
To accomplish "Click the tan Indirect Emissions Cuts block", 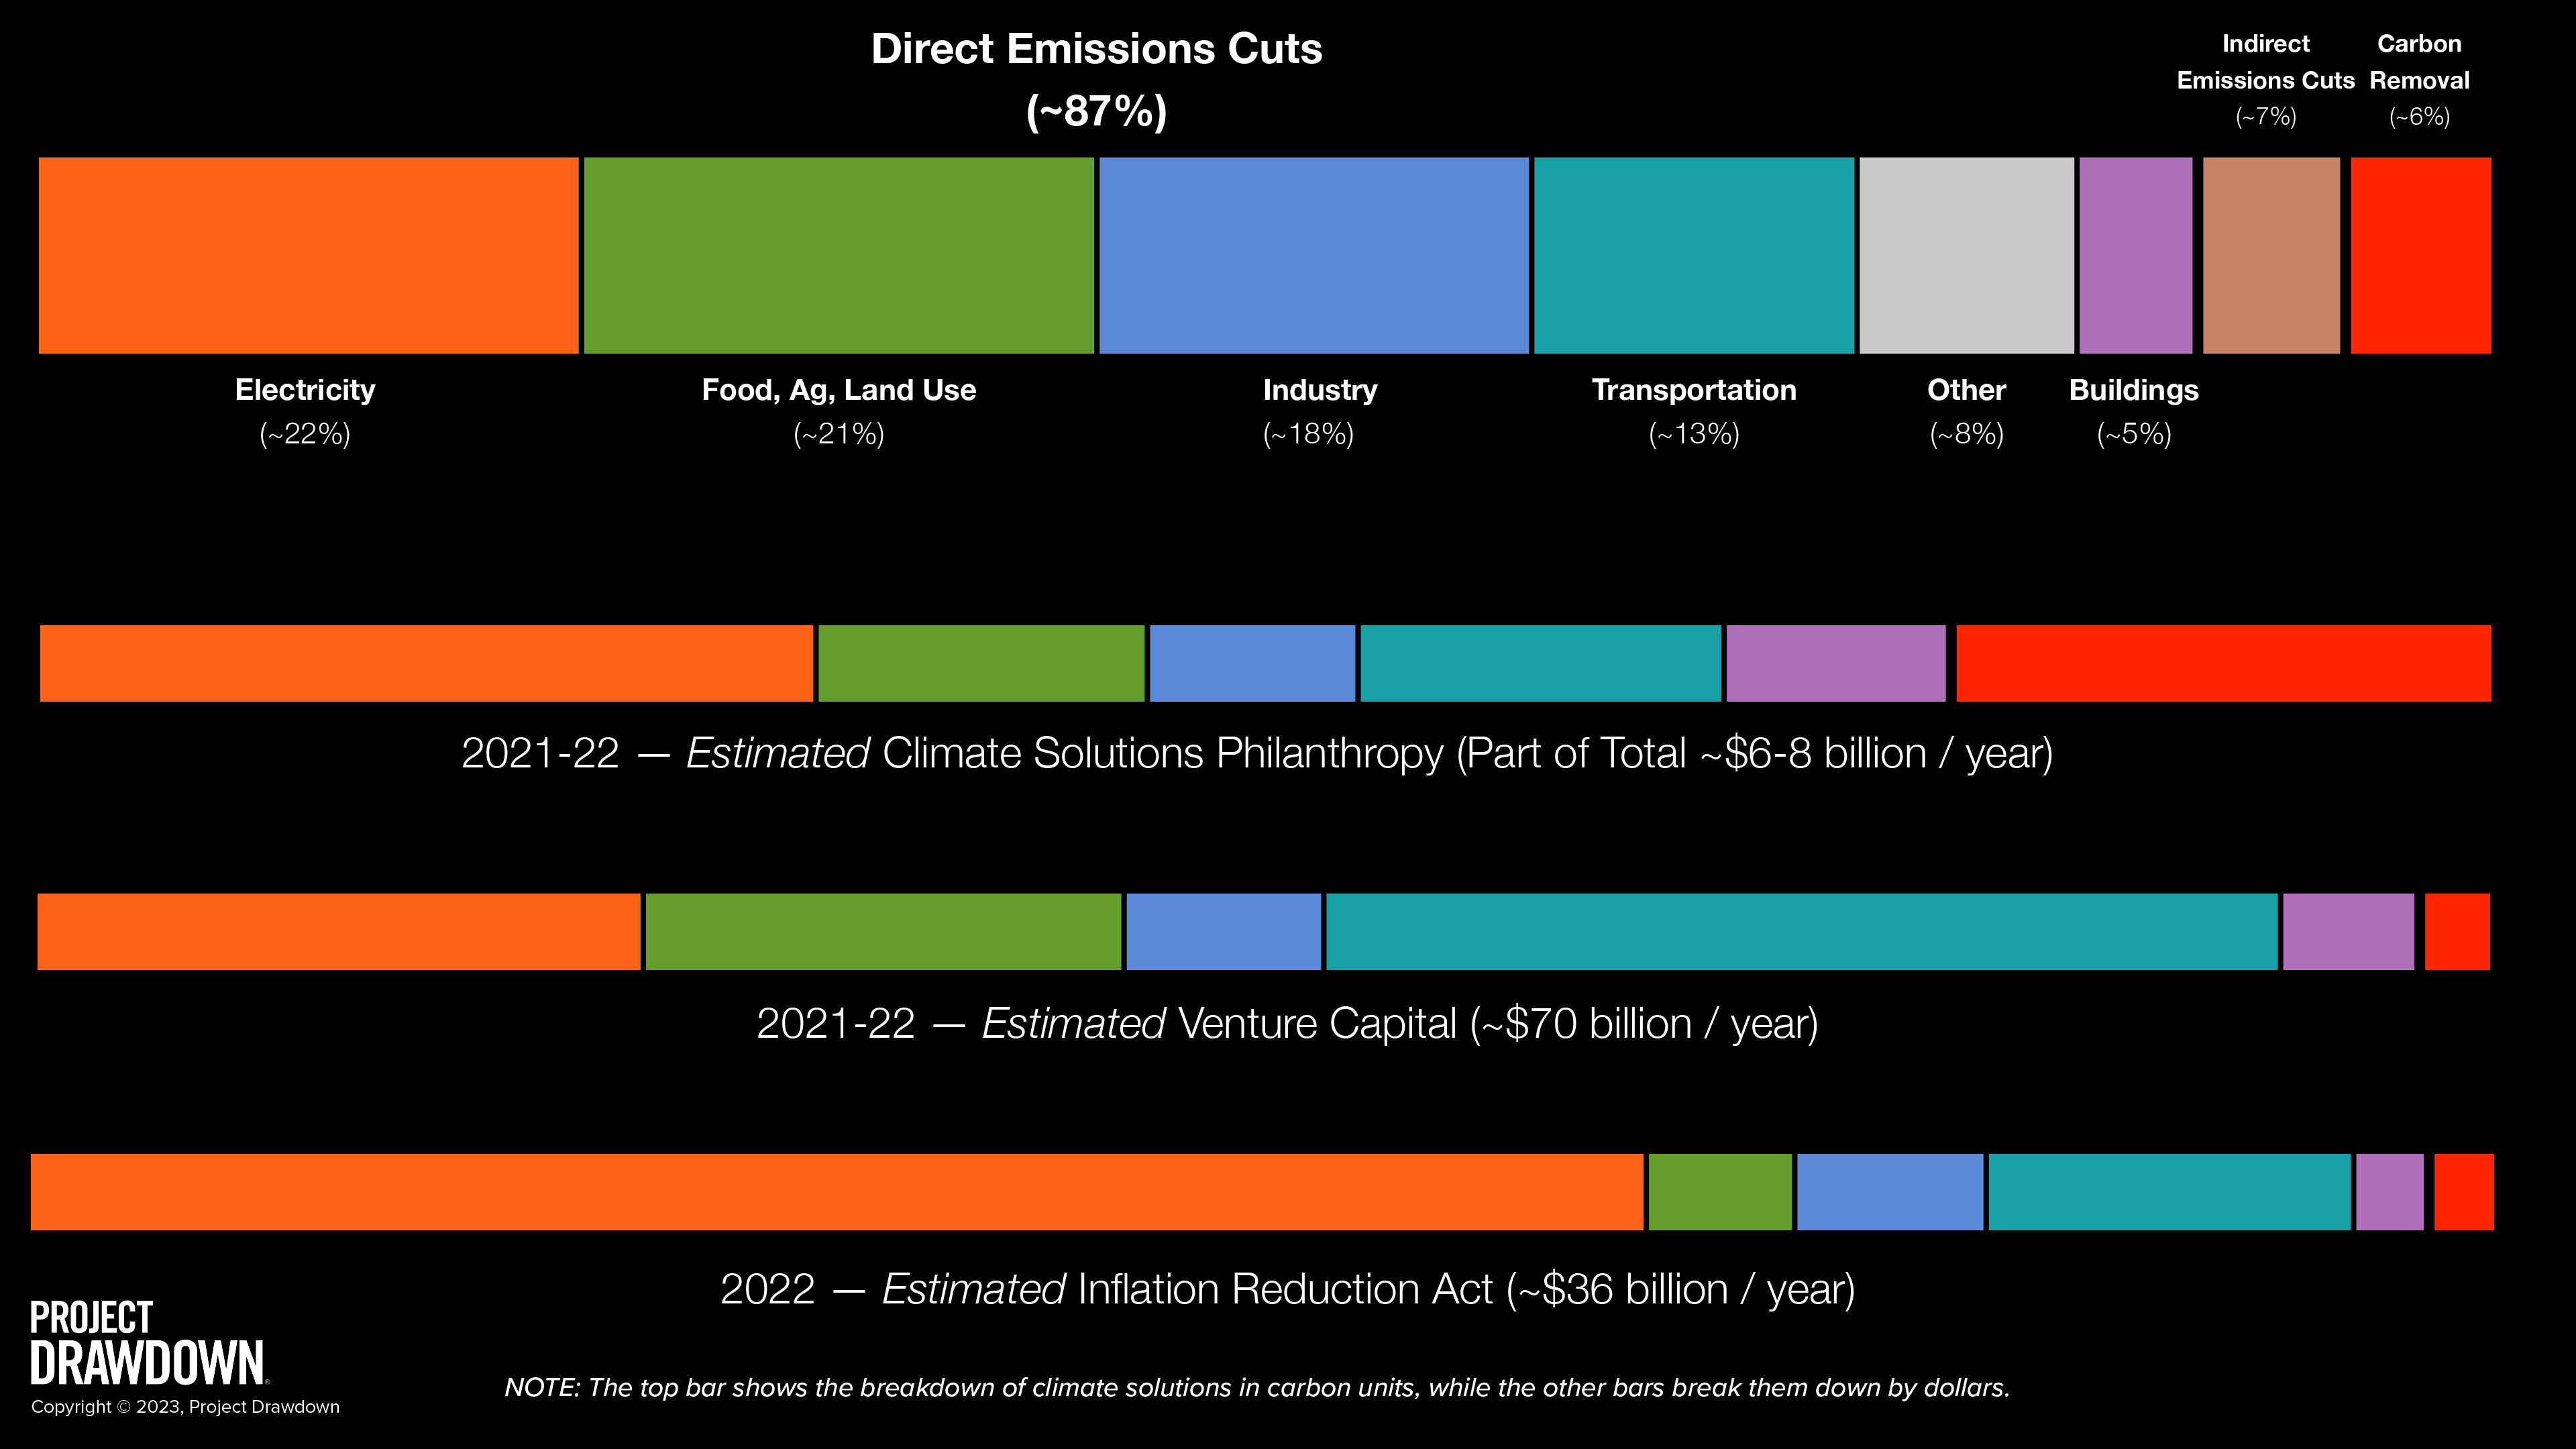I will point(2270,255).
